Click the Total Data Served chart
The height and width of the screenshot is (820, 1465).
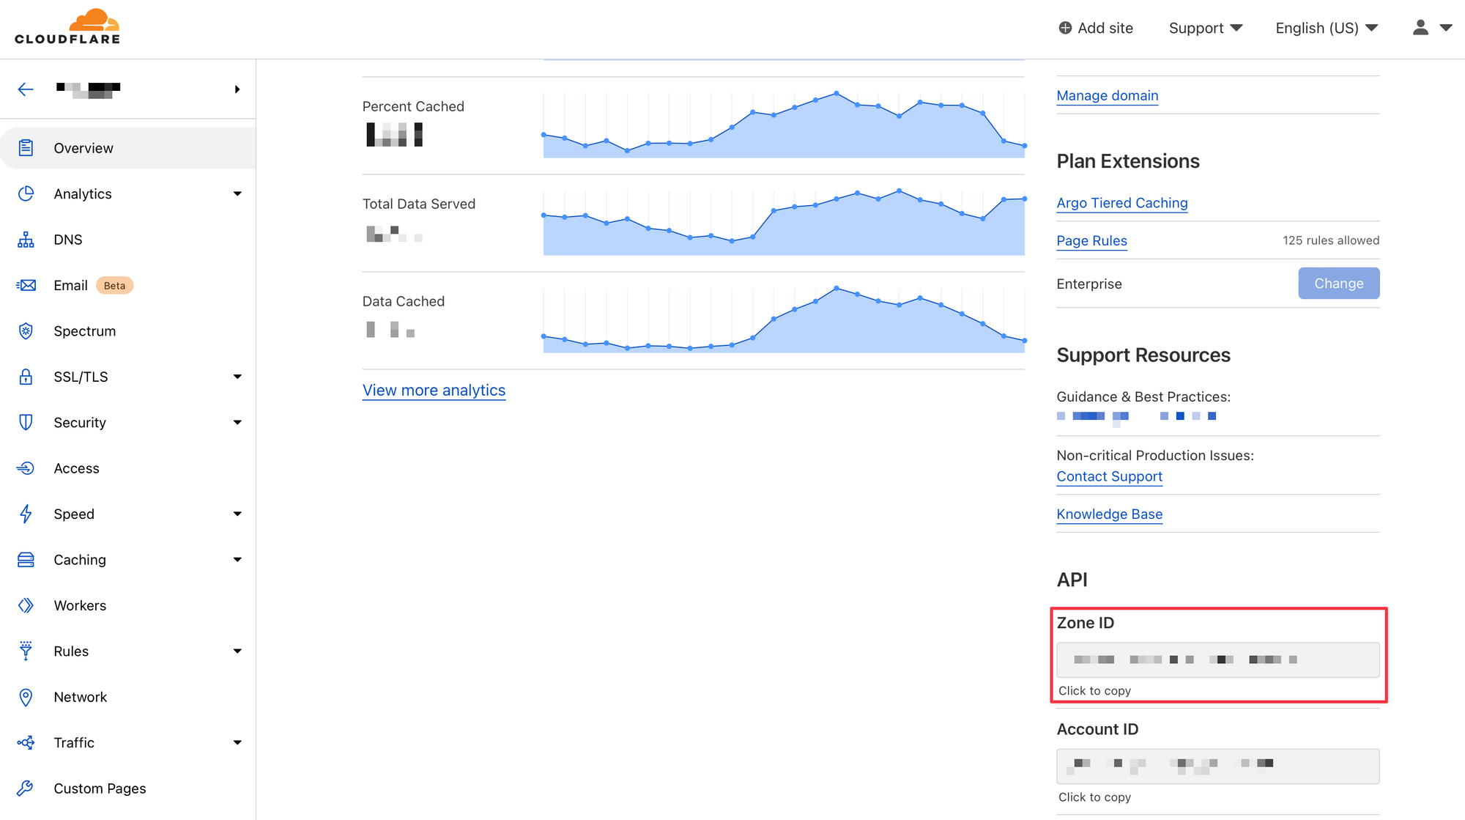[783, 223]
